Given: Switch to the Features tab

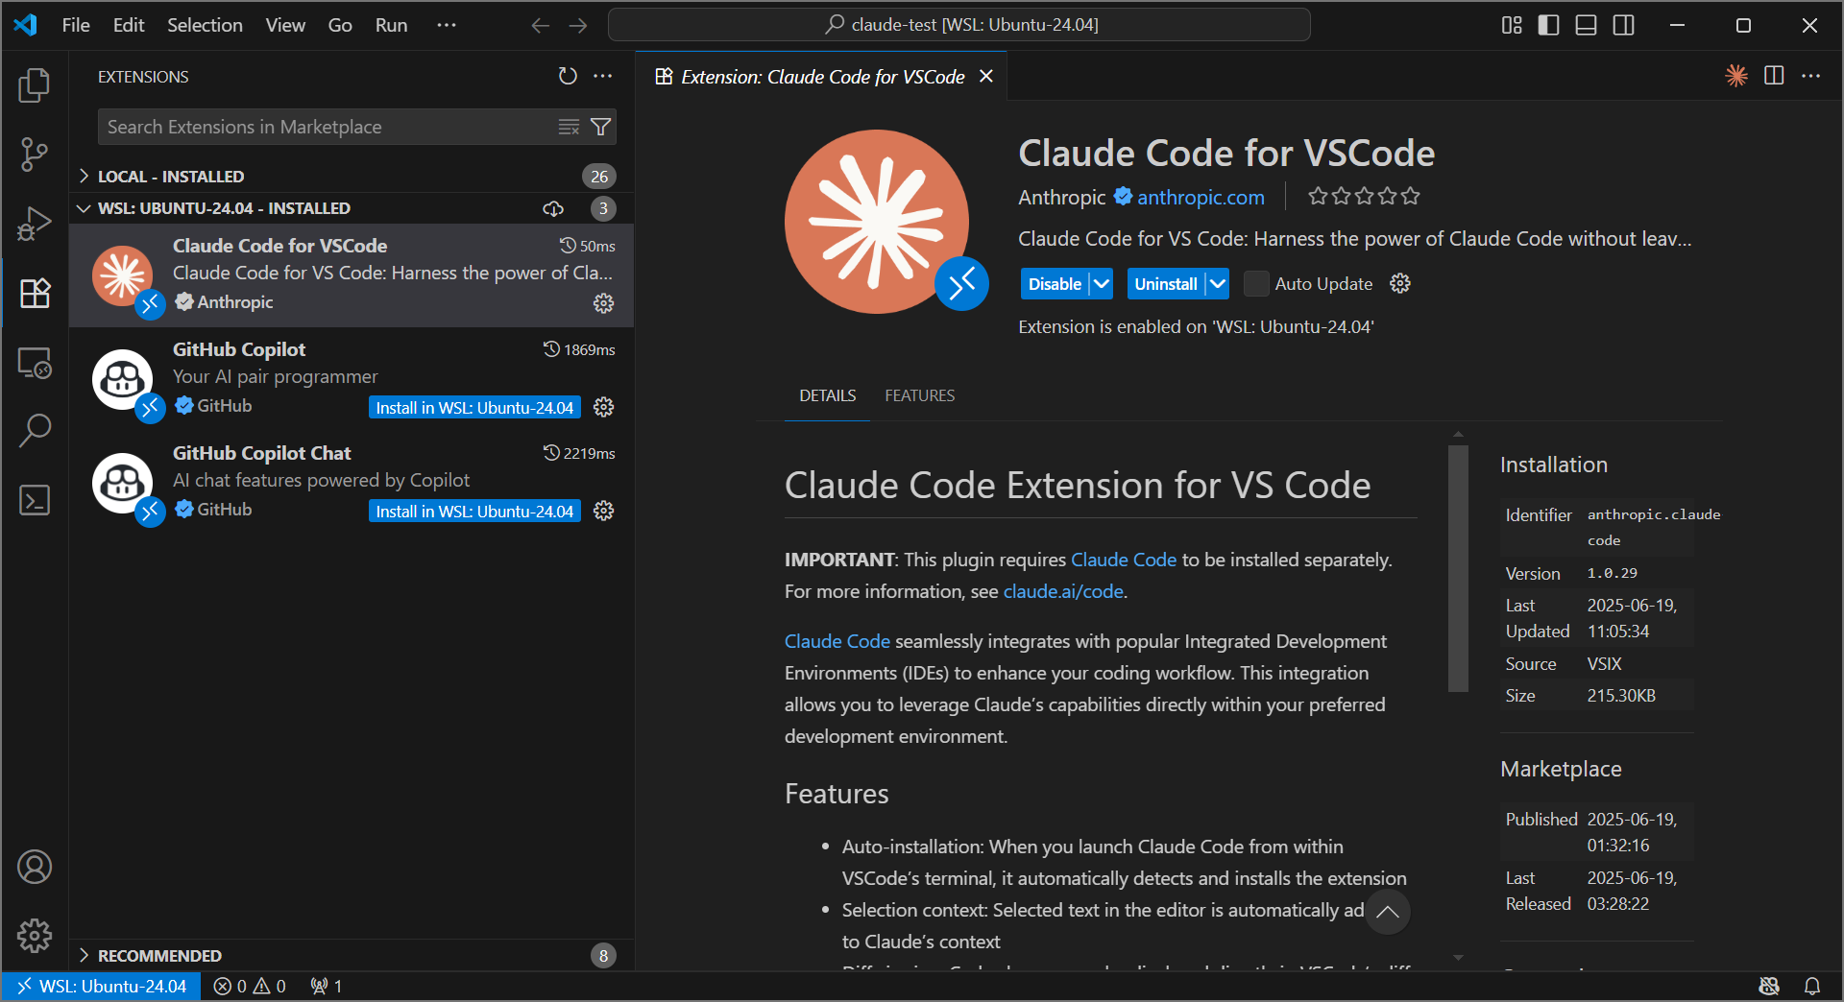Looking at the screenshot, I should (x=919, y=395).
